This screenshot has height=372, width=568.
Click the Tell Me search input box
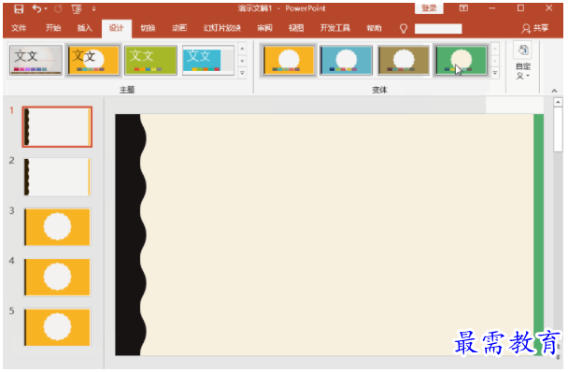tap(438, 29)
